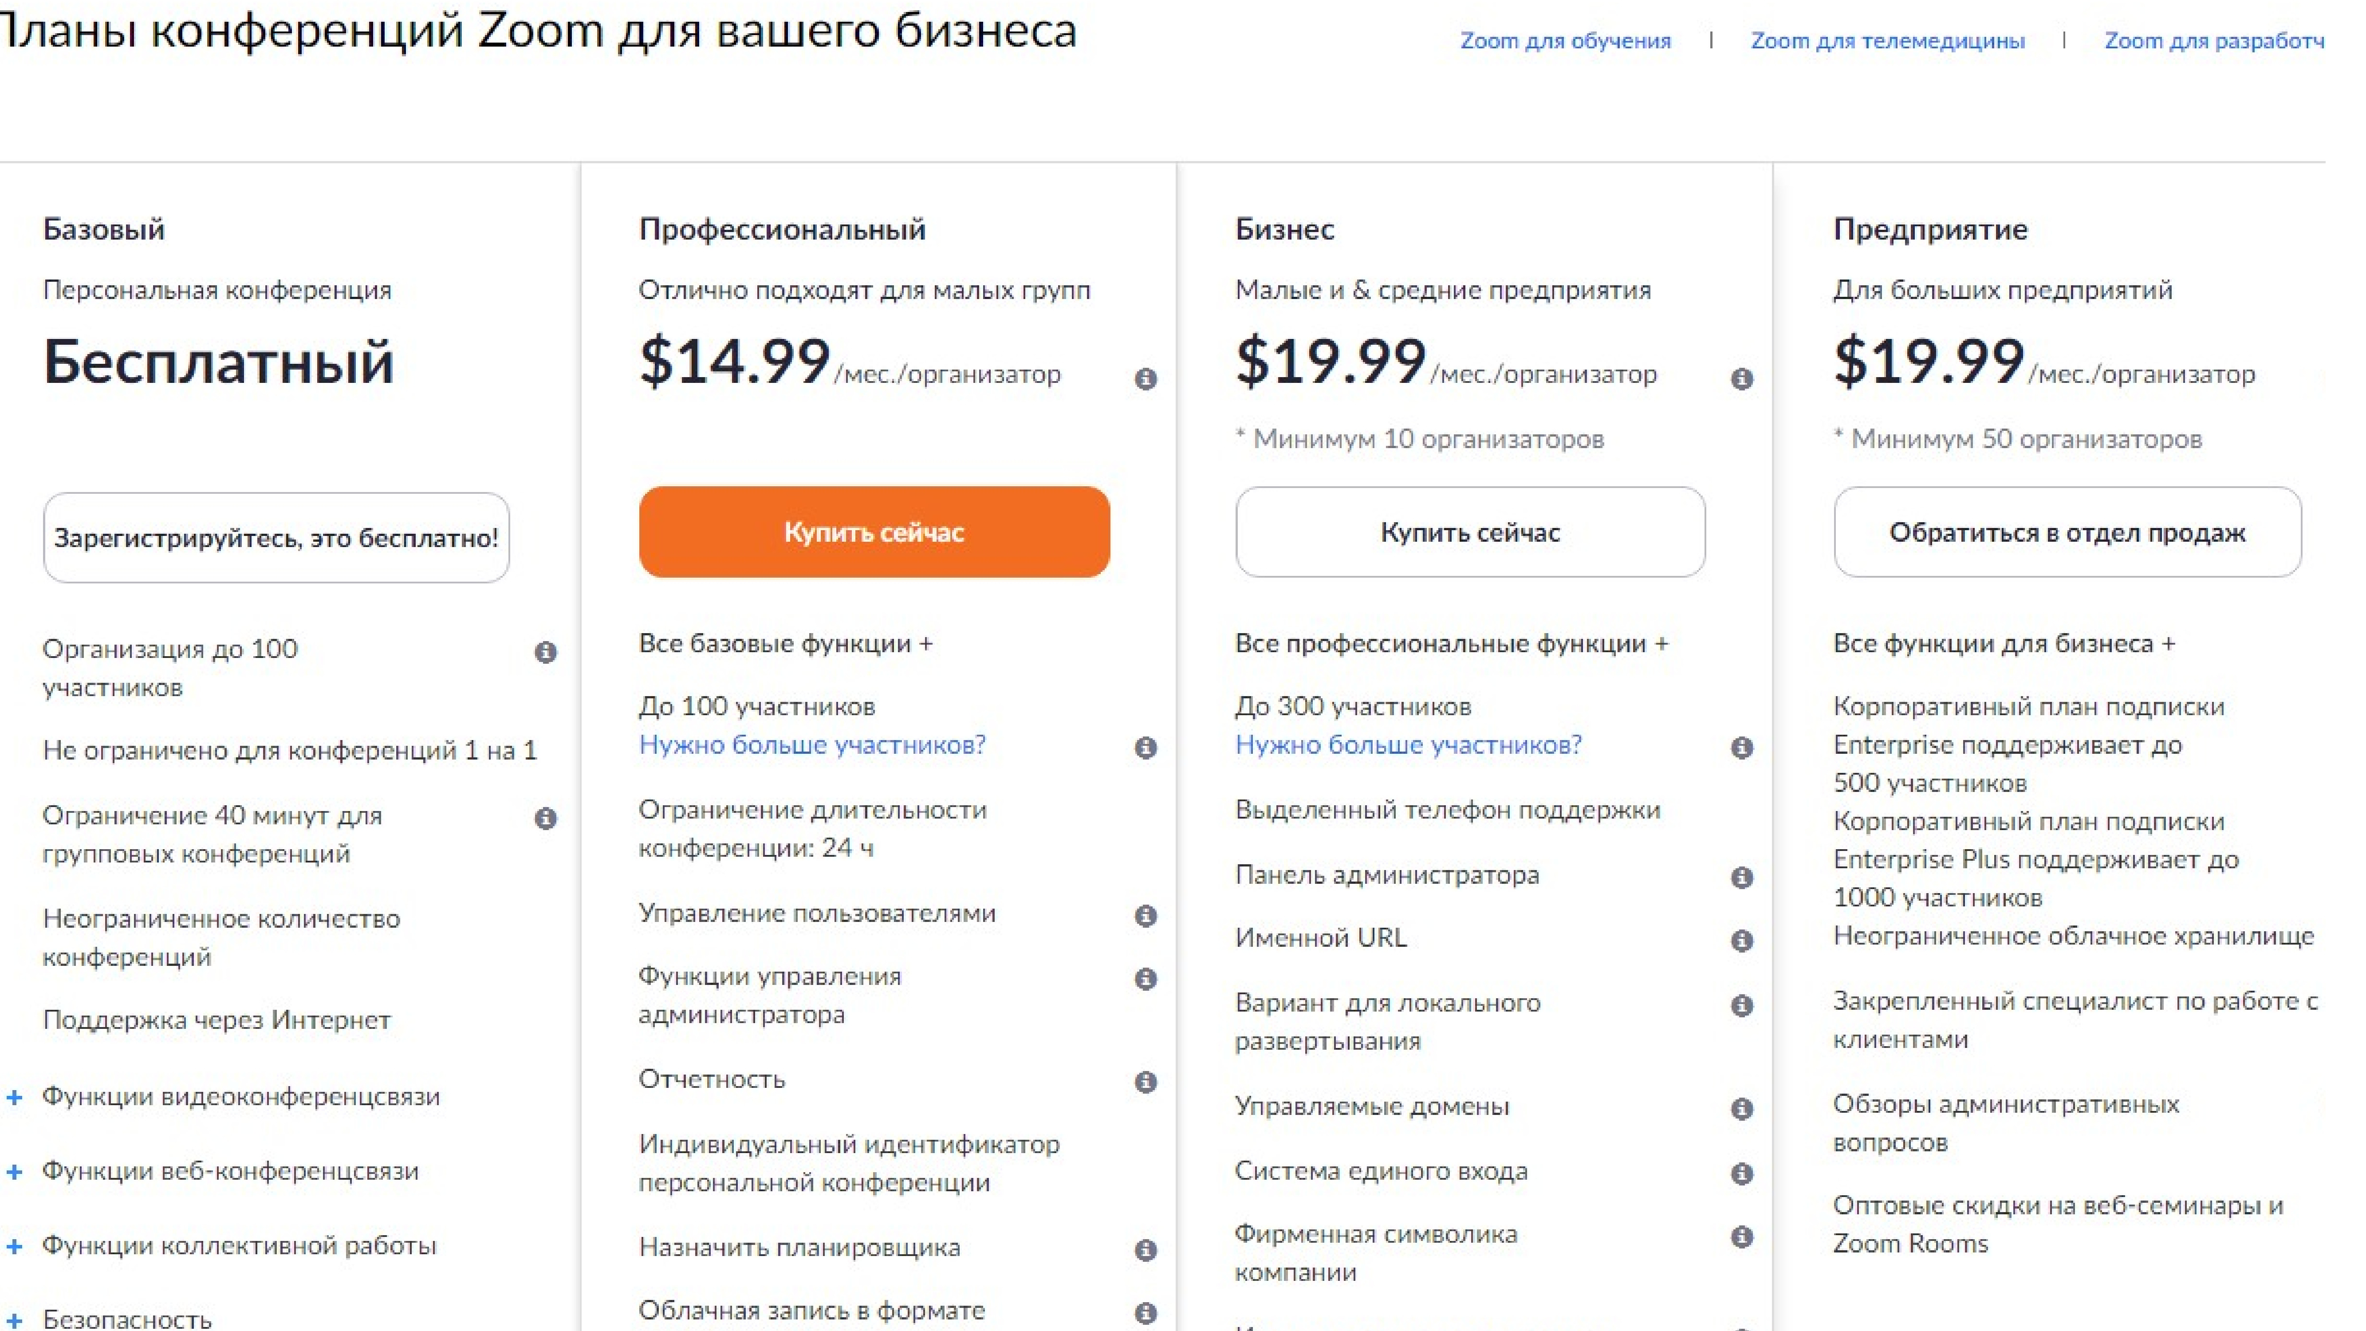Click info icon beside 'Именной URL'

coord(1741,941)
